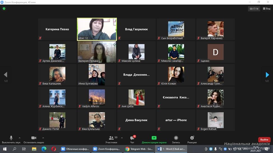Click Дима Вакулюк participant tile
The height and width of the screenshot is (153, 273).
pos(137,120)
